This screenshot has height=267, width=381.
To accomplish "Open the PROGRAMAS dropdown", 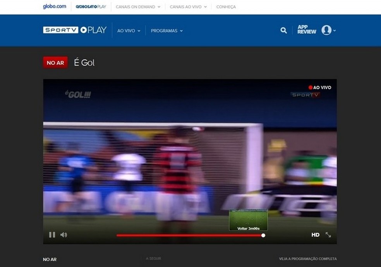I will point(166,30).
